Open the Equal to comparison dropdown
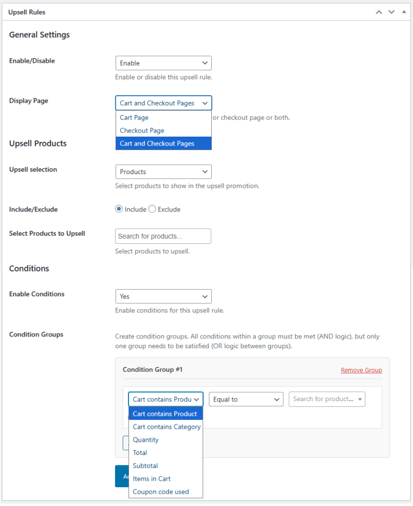The width and height of the screenshot is (413, 506). [x=246, y=399]
